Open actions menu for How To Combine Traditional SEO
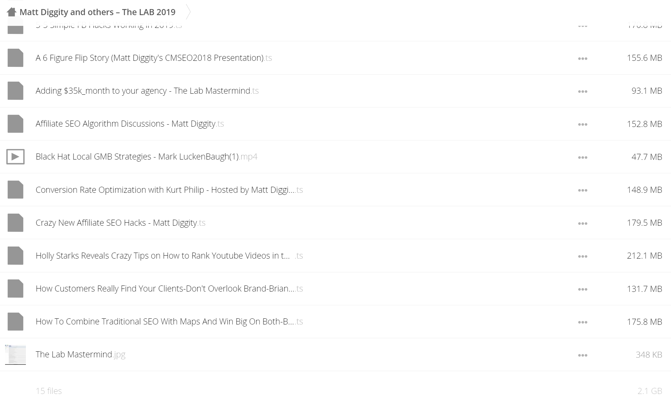The width and height of the screenshot is (671, 399). [x=583, y=322]
